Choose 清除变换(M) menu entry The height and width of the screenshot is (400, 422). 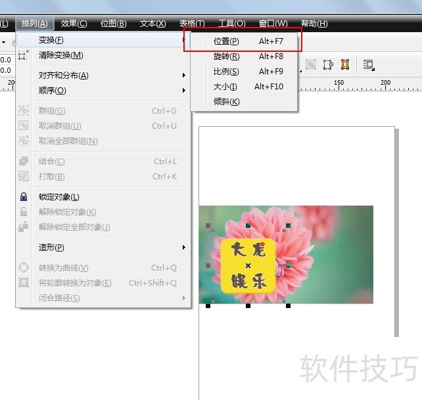point(103,55)
